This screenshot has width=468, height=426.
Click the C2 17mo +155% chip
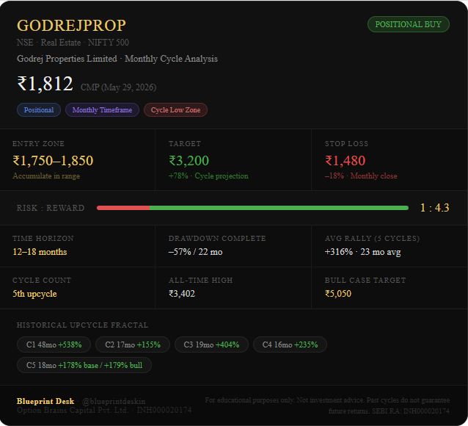[133, 344]
